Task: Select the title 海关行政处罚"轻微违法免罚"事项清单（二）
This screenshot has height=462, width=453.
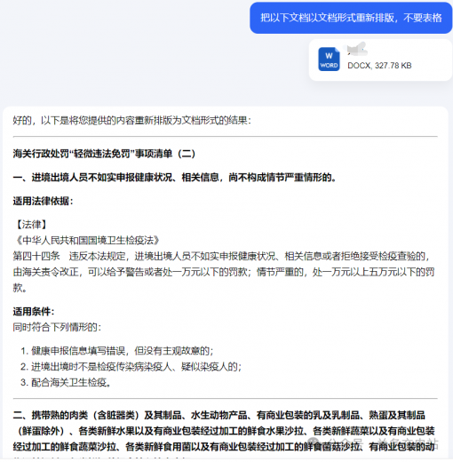Action: click(x=104, y=154)
